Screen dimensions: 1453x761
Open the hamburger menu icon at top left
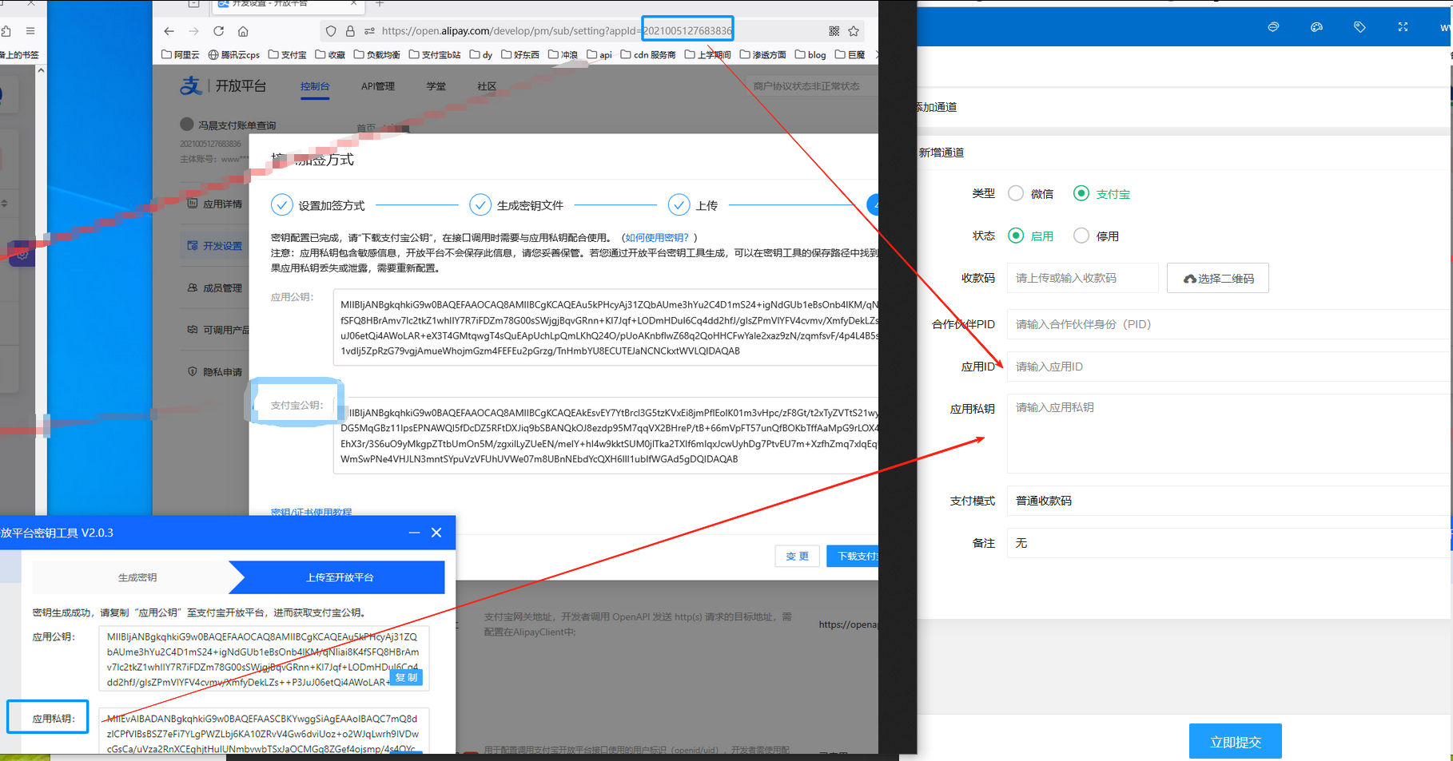point(30,31)
